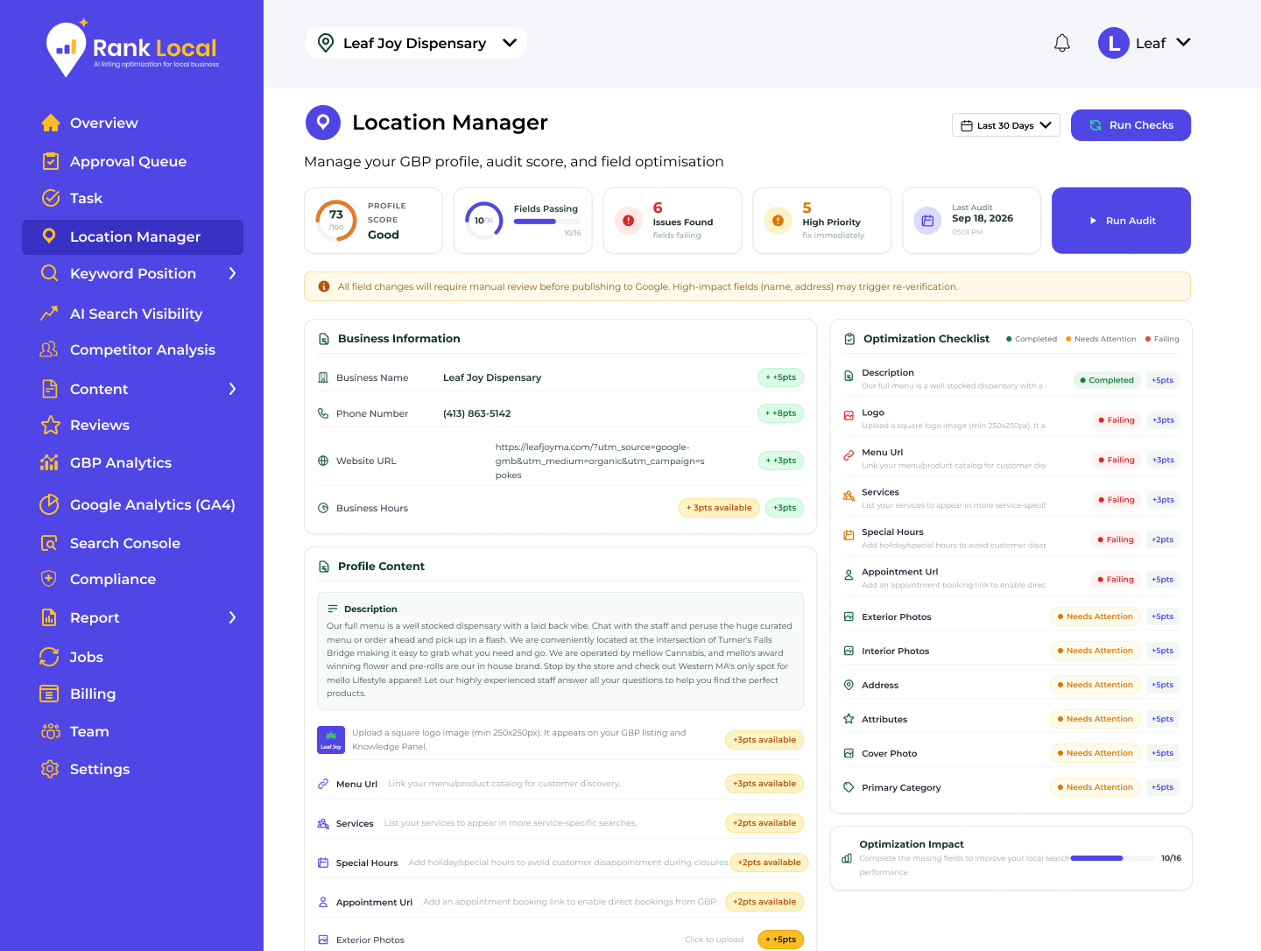Click the Compliance shield icon
This screenshot has height=951, width=1261.
[x=49, y=579]
